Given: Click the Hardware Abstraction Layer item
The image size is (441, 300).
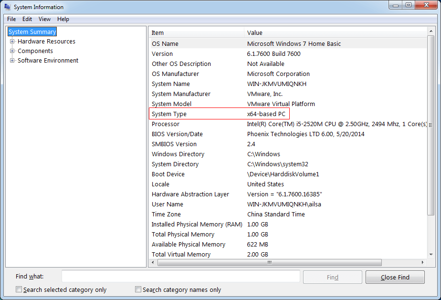Looking at the screenshot, I should 190,194.
